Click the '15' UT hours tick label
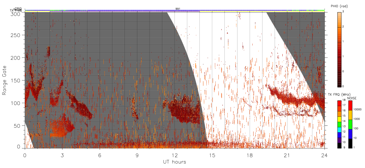Image resolution: width=365 pixels, height=168 pixels. (212, 155)
